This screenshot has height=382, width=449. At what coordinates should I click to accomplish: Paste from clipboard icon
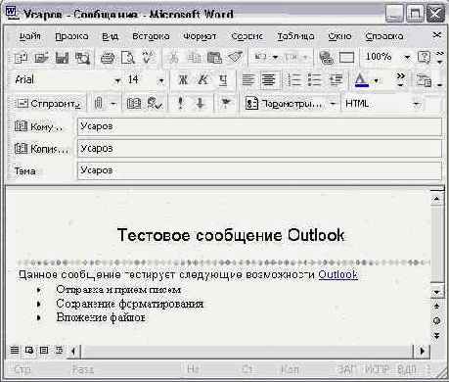[x=214, y=58]
